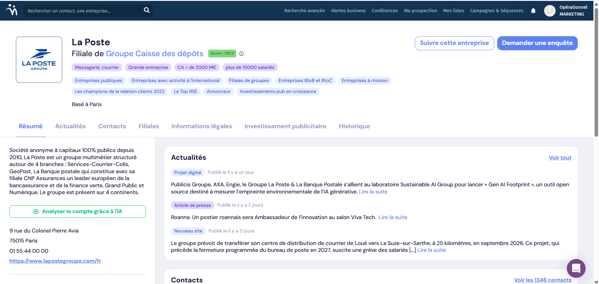Click Investissements pub en croissance tag

click(278, 91)
